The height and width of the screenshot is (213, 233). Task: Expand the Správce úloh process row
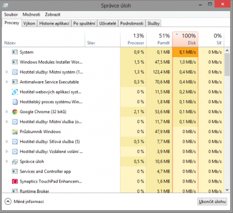pyautogui.click(x=7, y=161)
